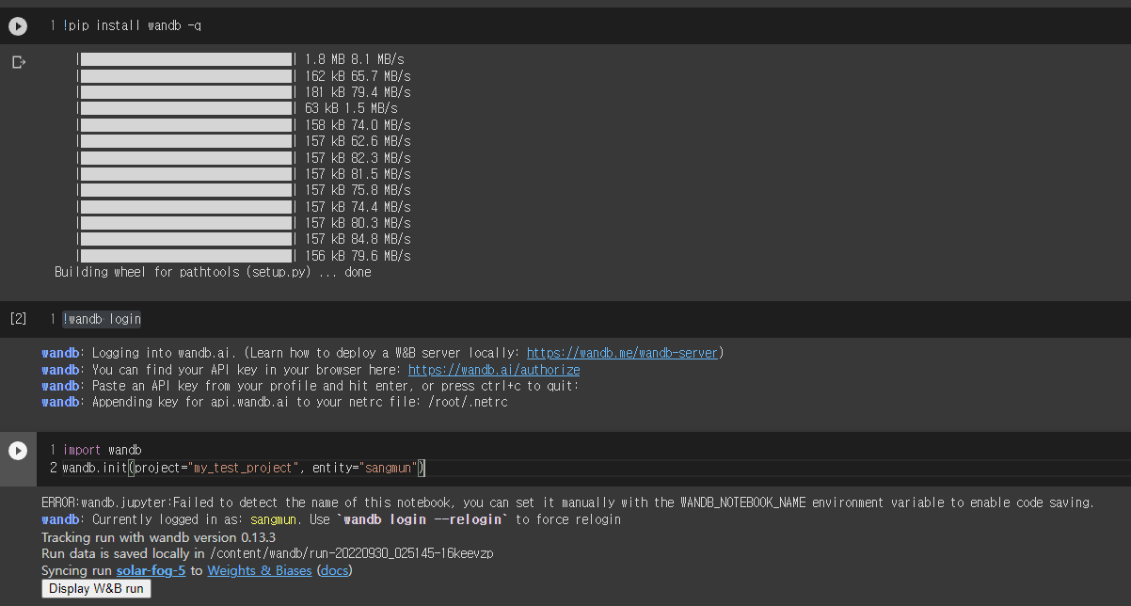1131x606 pixels.
Task: Click the 'Appending key for api.wandb.ai' output line
Action: point(275,402)
